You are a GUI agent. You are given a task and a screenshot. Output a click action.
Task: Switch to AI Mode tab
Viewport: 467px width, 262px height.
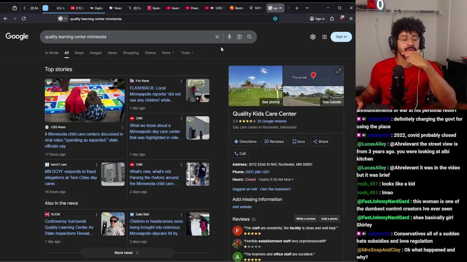[51, 53]
